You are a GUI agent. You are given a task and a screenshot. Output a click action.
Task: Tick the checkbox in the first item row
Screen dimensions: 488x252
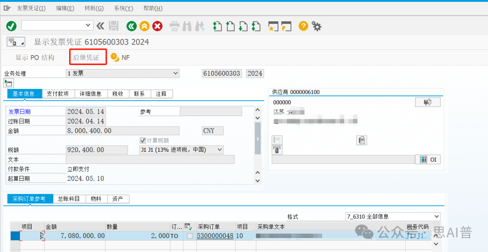point(189,236)
